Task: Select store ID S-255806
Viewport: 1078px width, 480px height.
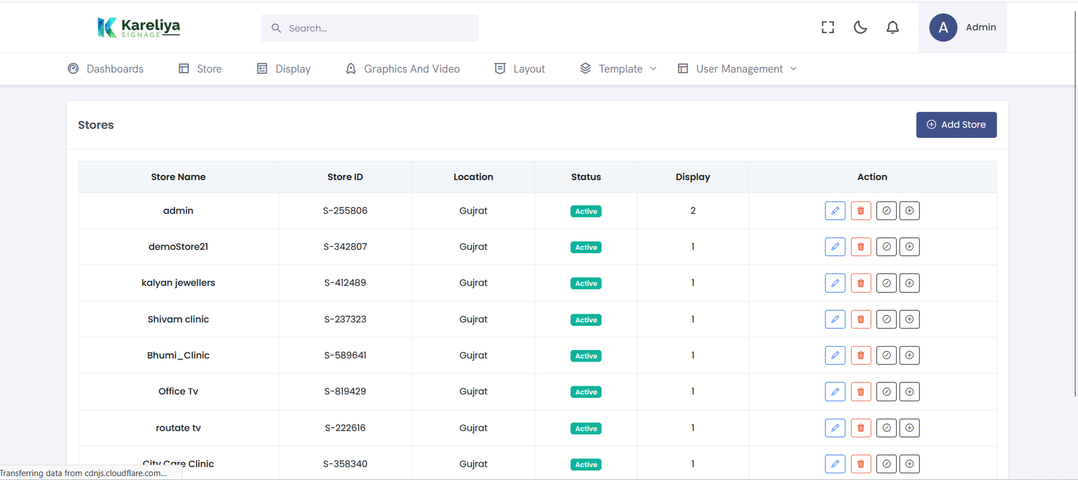Action: click(345, 211)
